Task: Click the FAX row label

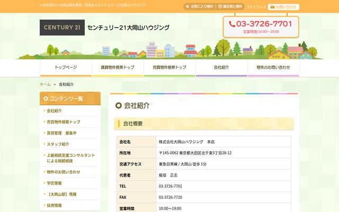Action: click(123, 197)
